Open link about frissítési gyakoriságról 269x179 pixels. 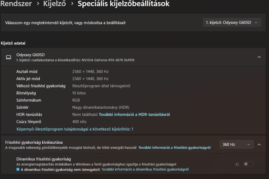click(x=175, y=148)
